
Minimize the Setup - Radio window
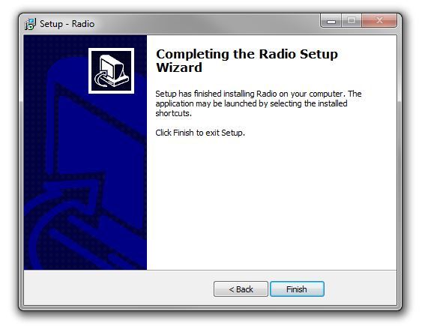click(x=331, y=21)
